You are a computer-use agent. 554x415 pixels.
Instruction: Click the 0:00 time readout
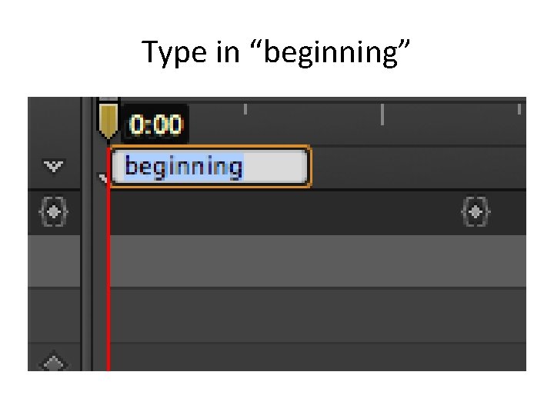155,124
